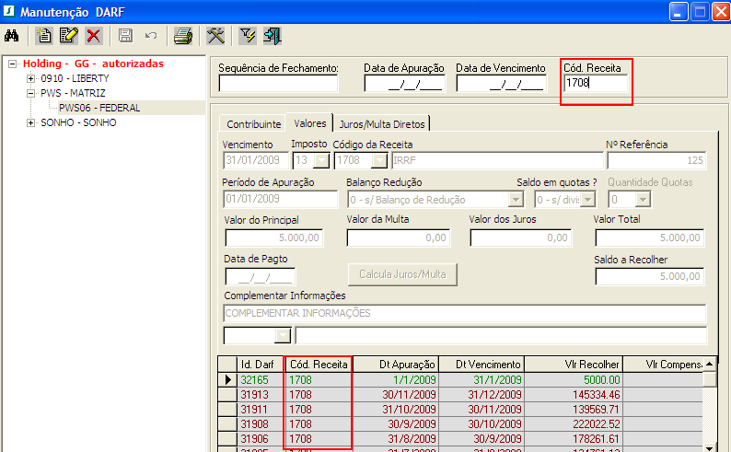Click the binoculars search icon
This screenshot has width=731, height=452.
tap(13, 36)
